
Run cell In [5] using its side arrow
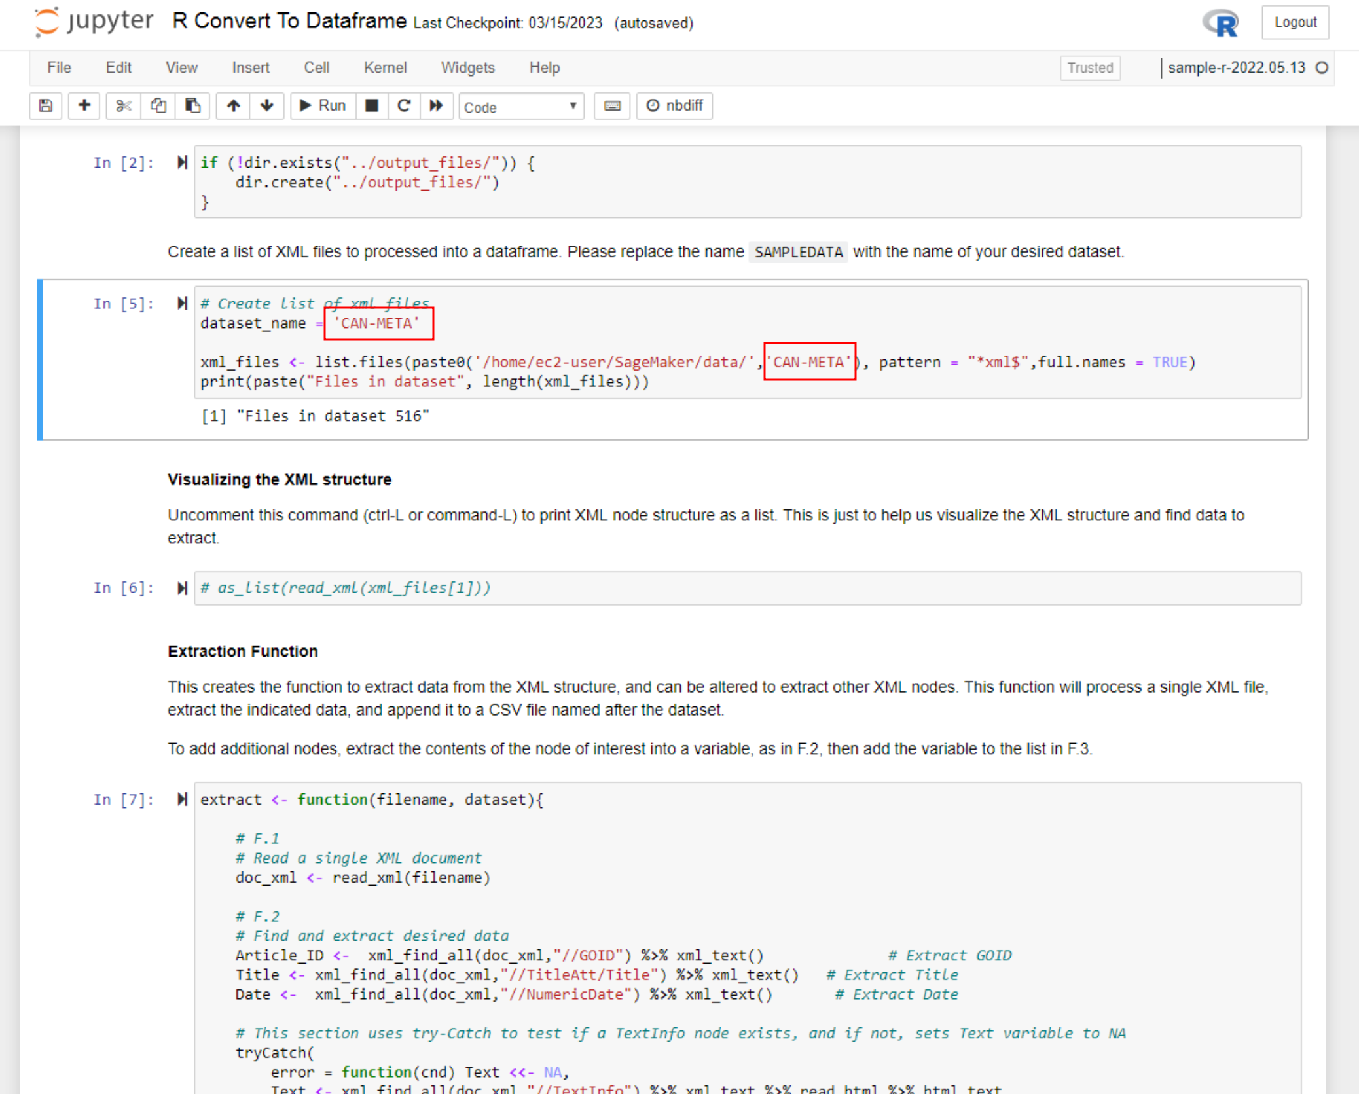182,303
